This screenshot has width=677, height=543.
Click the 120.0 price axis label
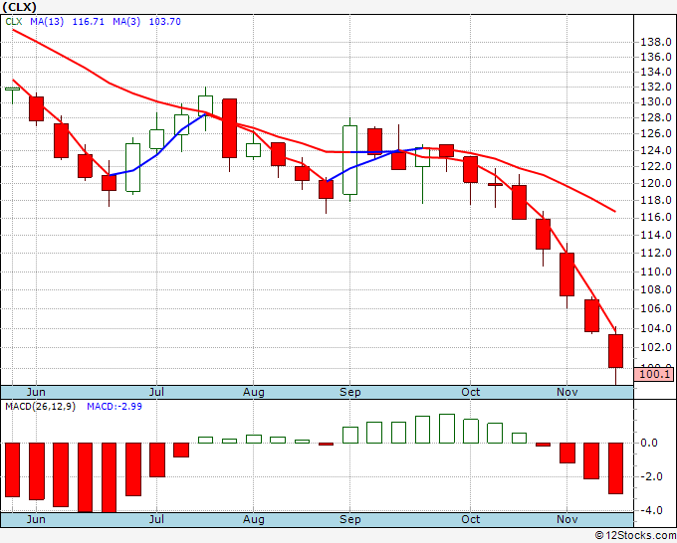click(655, 183)
